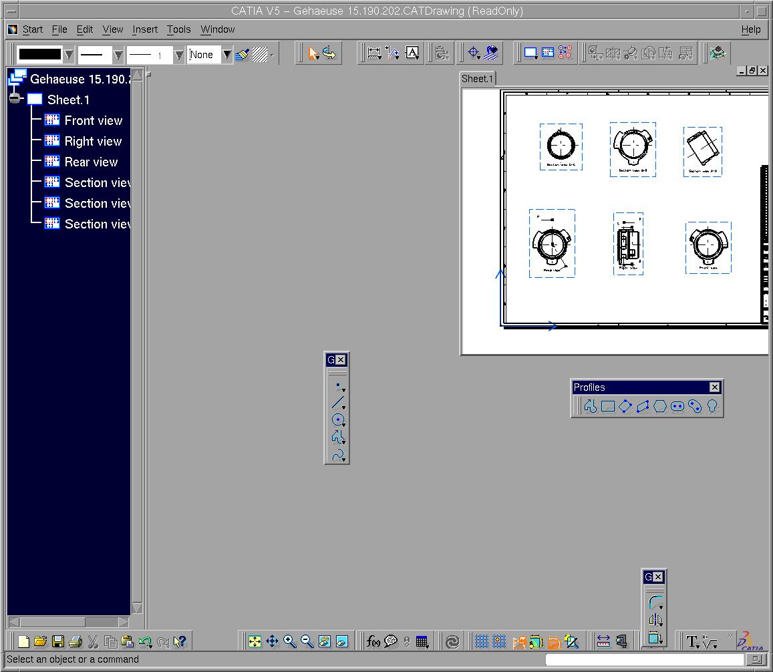This screenshot has height=672, width=773.
Task: Open the Start menu
Action: (33, 29)
